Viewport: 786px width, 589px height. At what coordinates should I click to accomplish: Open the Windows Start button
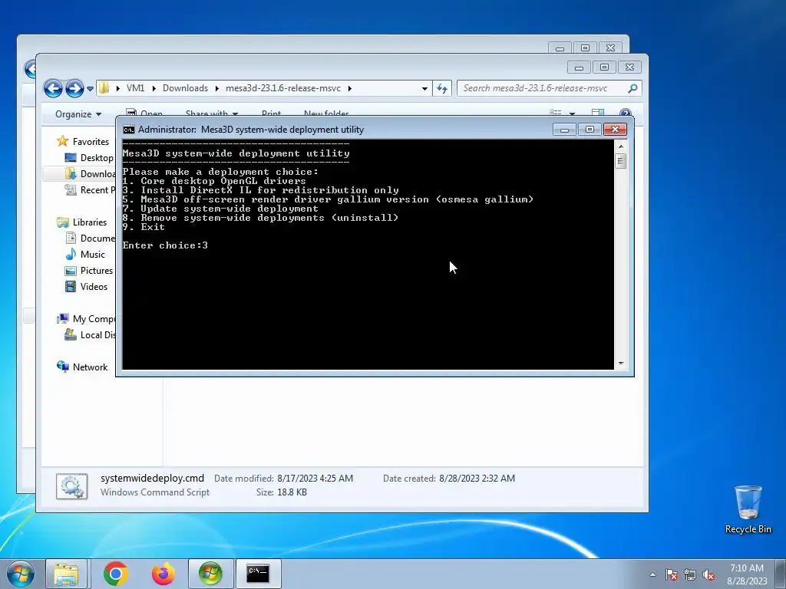click(x=20, y=574)
